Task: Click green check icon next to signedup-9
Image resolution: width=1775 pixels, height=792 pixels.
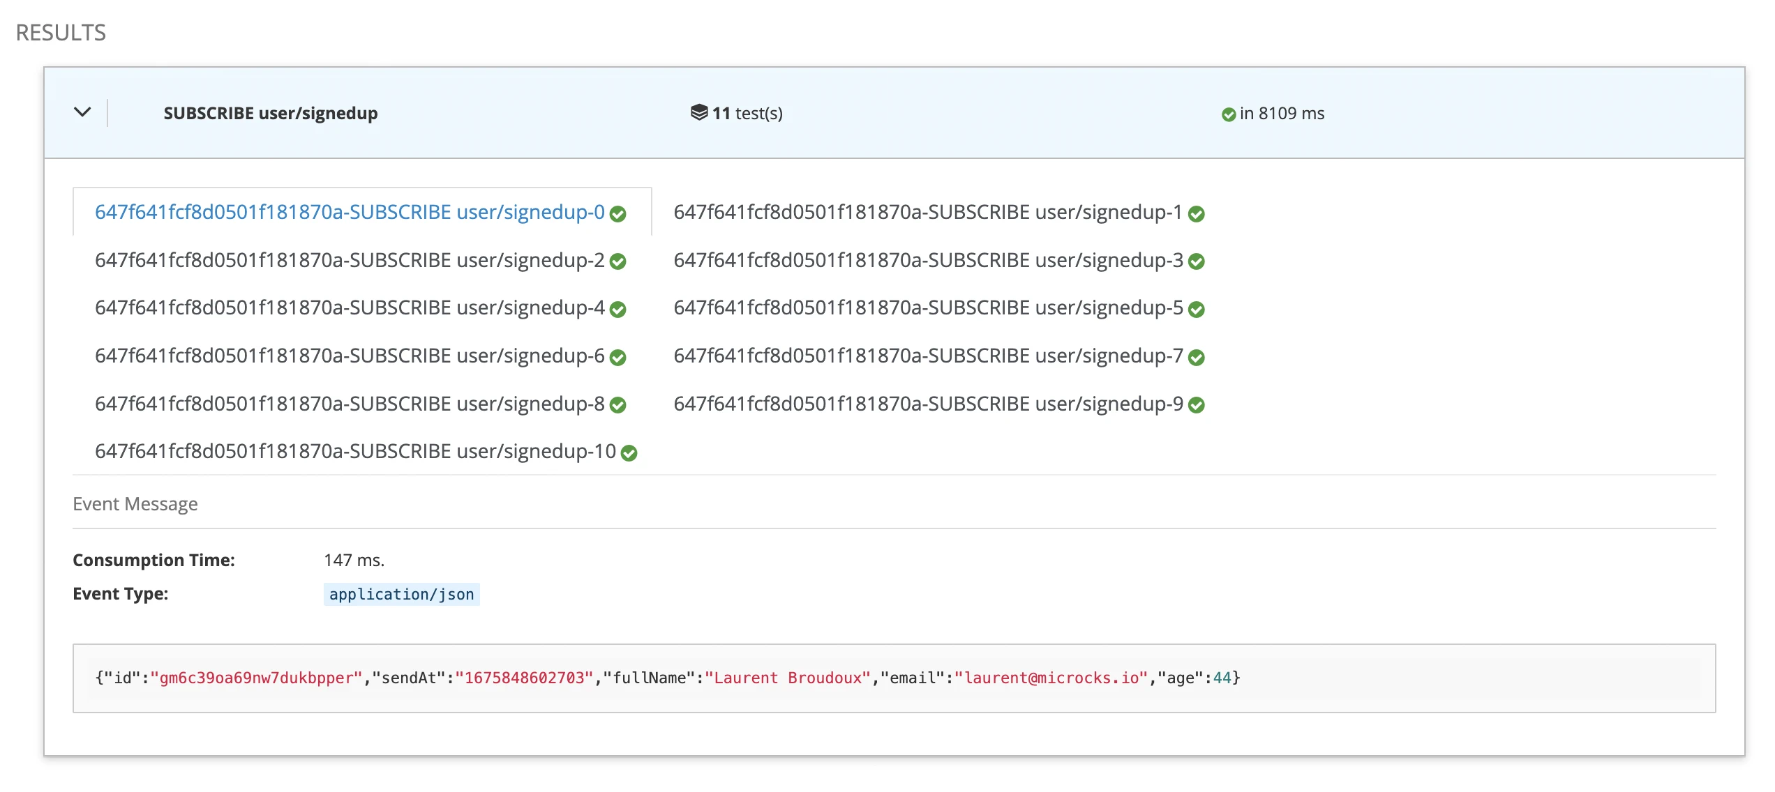Action: [1196, 405]
